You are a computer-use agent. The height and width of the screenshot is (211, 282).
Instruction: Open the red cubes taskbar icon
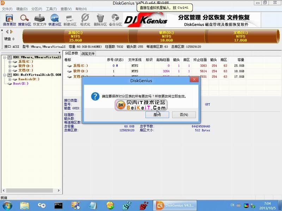tap(144, 206)
